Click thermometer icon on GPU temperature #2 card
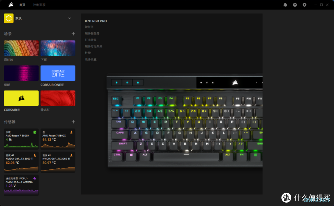 coord(35,155)
